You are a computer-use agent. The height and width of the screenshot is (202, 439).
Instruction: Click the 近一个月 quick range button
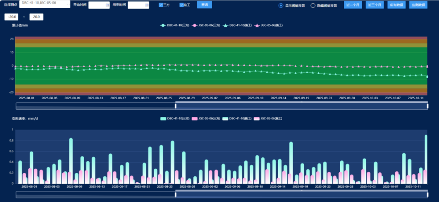pyautogui.click(x=353, y=5)
